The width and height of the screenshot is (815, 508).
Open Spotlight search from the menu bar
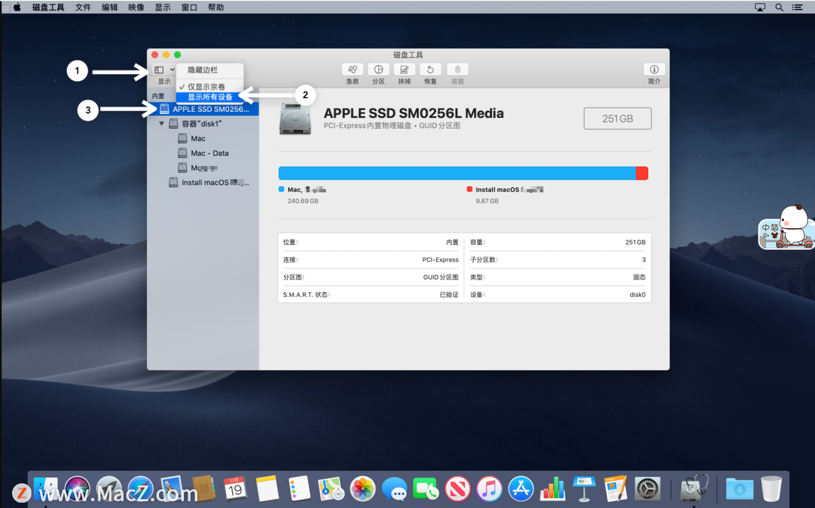point(779,7)
